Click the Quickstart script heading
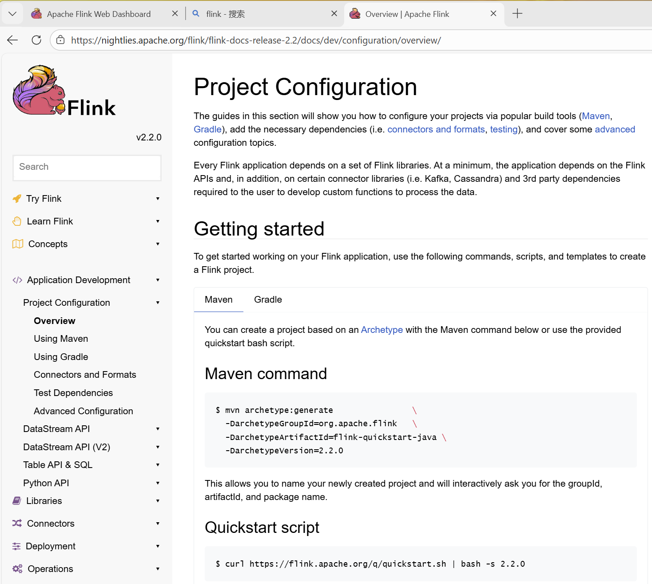Image resolution: width=652 pixels, height=584 pixels. (262, 528)
